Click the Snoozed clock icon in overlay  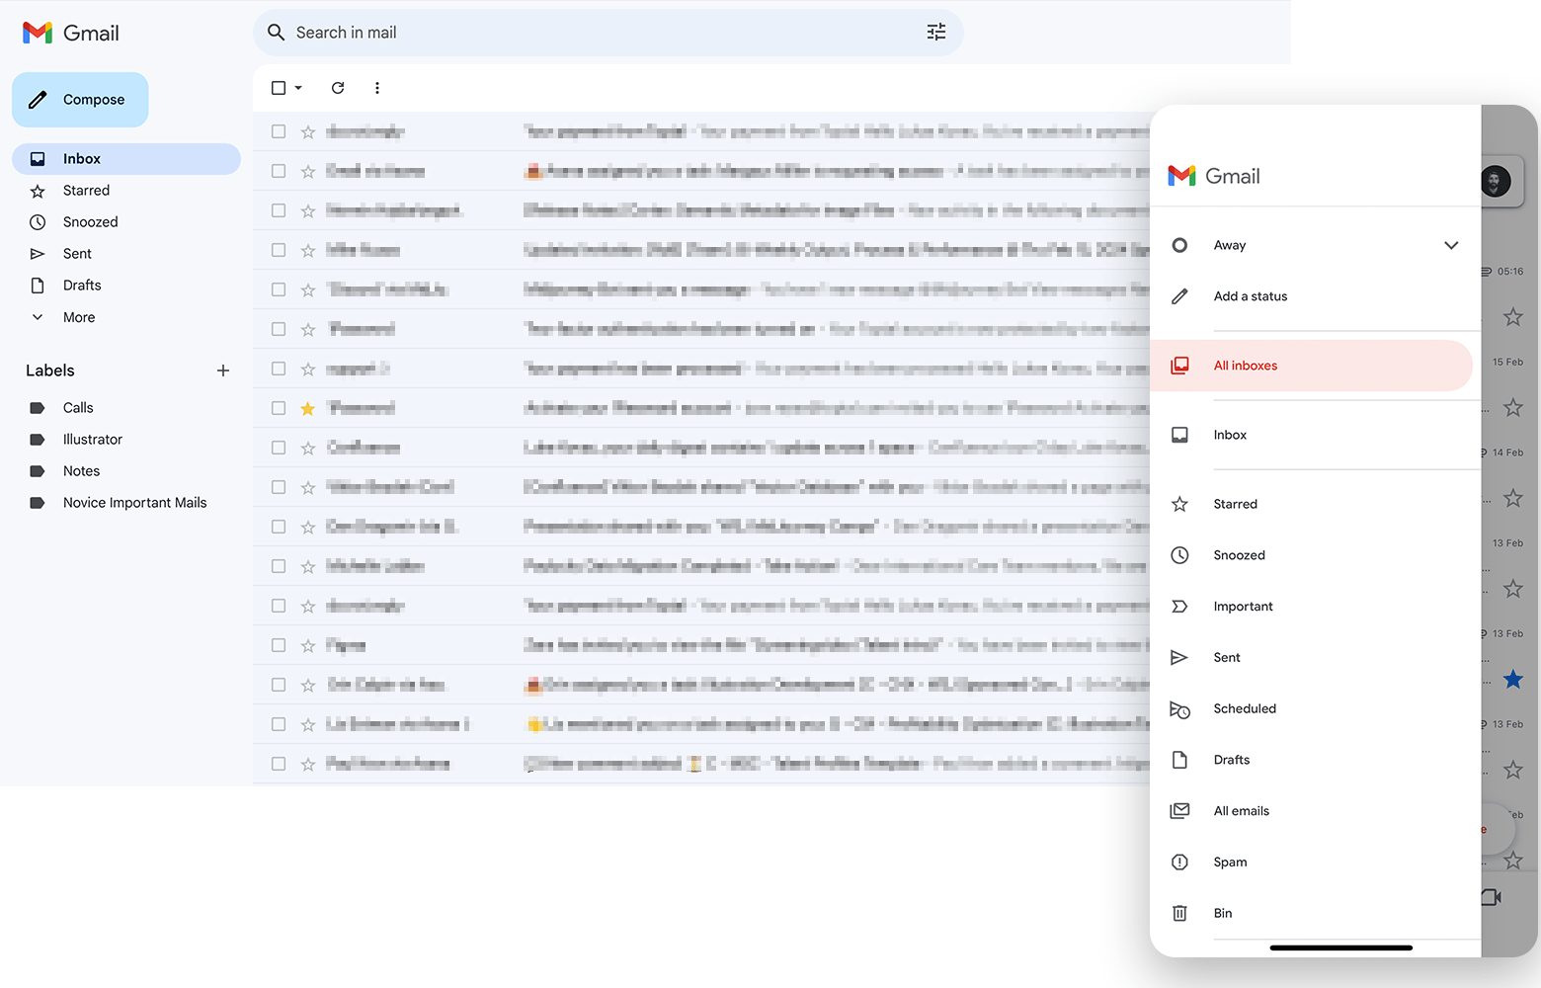[1179, 554]
